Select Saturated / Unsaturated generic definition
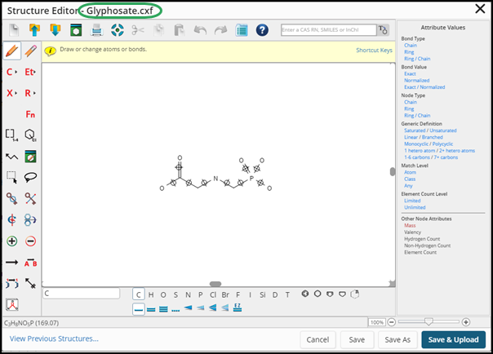The image size is (493, 354). [430, 131]
